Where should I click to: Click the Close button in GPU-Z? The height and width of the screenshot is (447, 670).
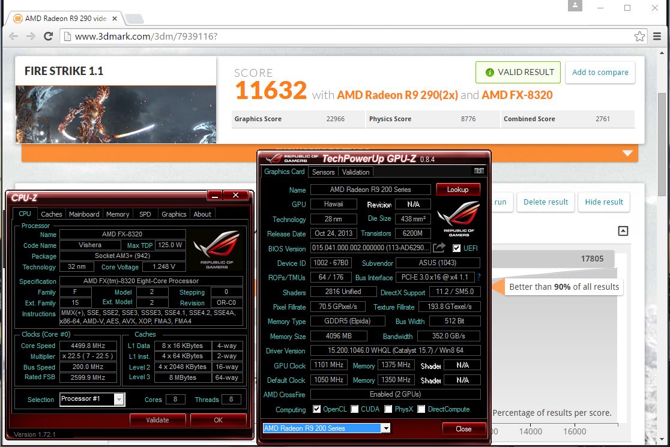463,428
